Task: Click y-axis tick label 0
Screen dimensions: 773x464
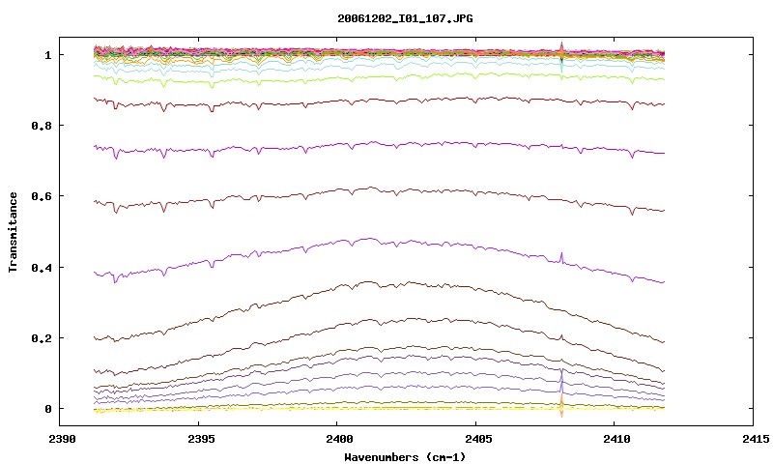Action: click(47, 409)
